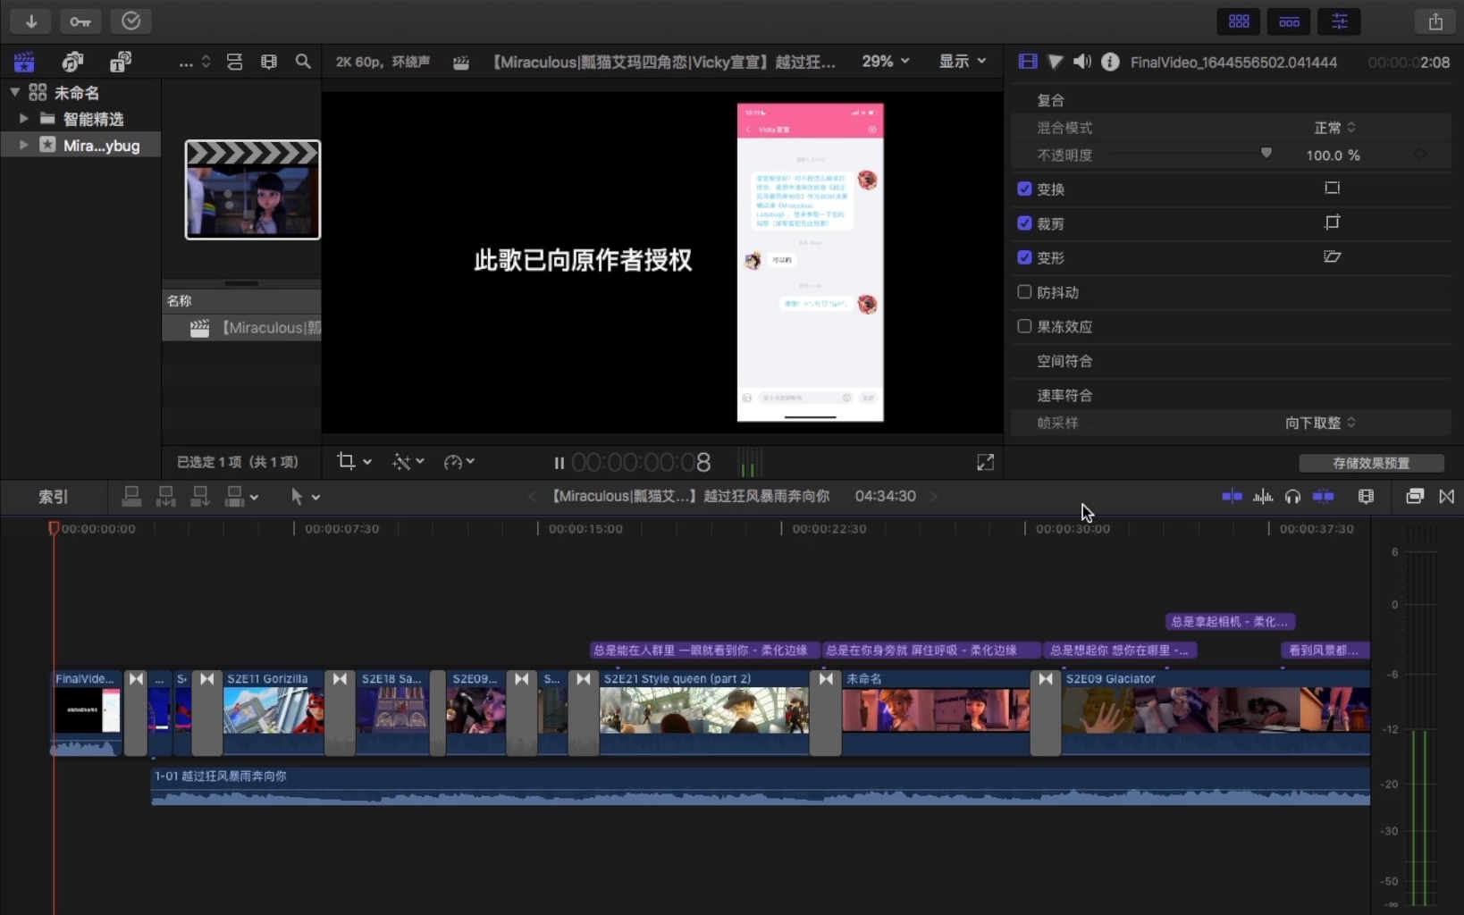Open the color inspector triangle tab
1464x915 pixels.
(x=1056, y=62)
